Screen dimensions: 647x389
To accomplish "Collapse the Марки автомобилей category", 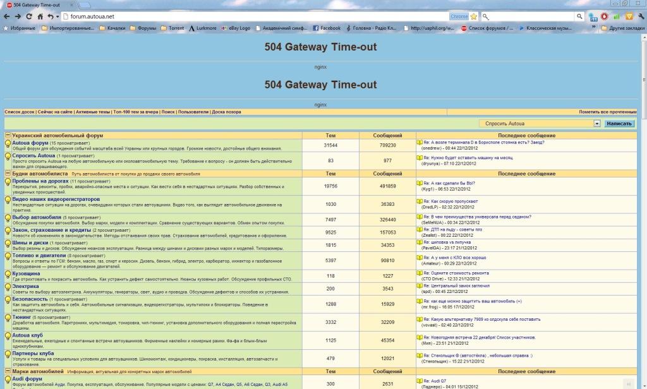I will (8, 372).
